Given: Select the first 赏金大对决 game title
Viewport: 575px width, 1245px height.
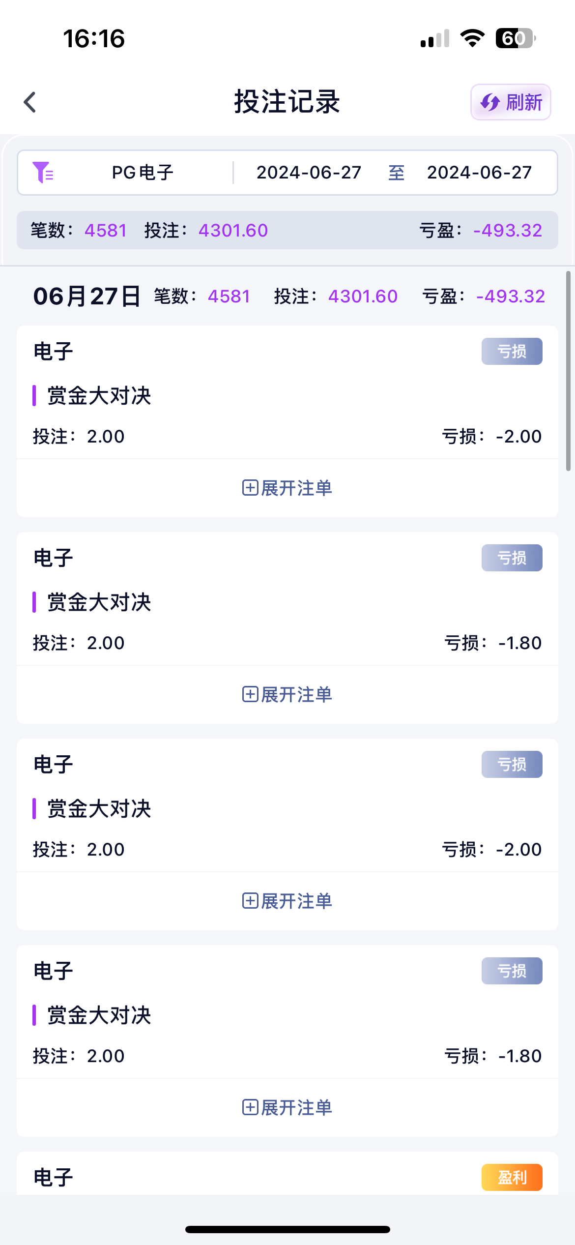Looking at the screenshot, I should point(99,396).
